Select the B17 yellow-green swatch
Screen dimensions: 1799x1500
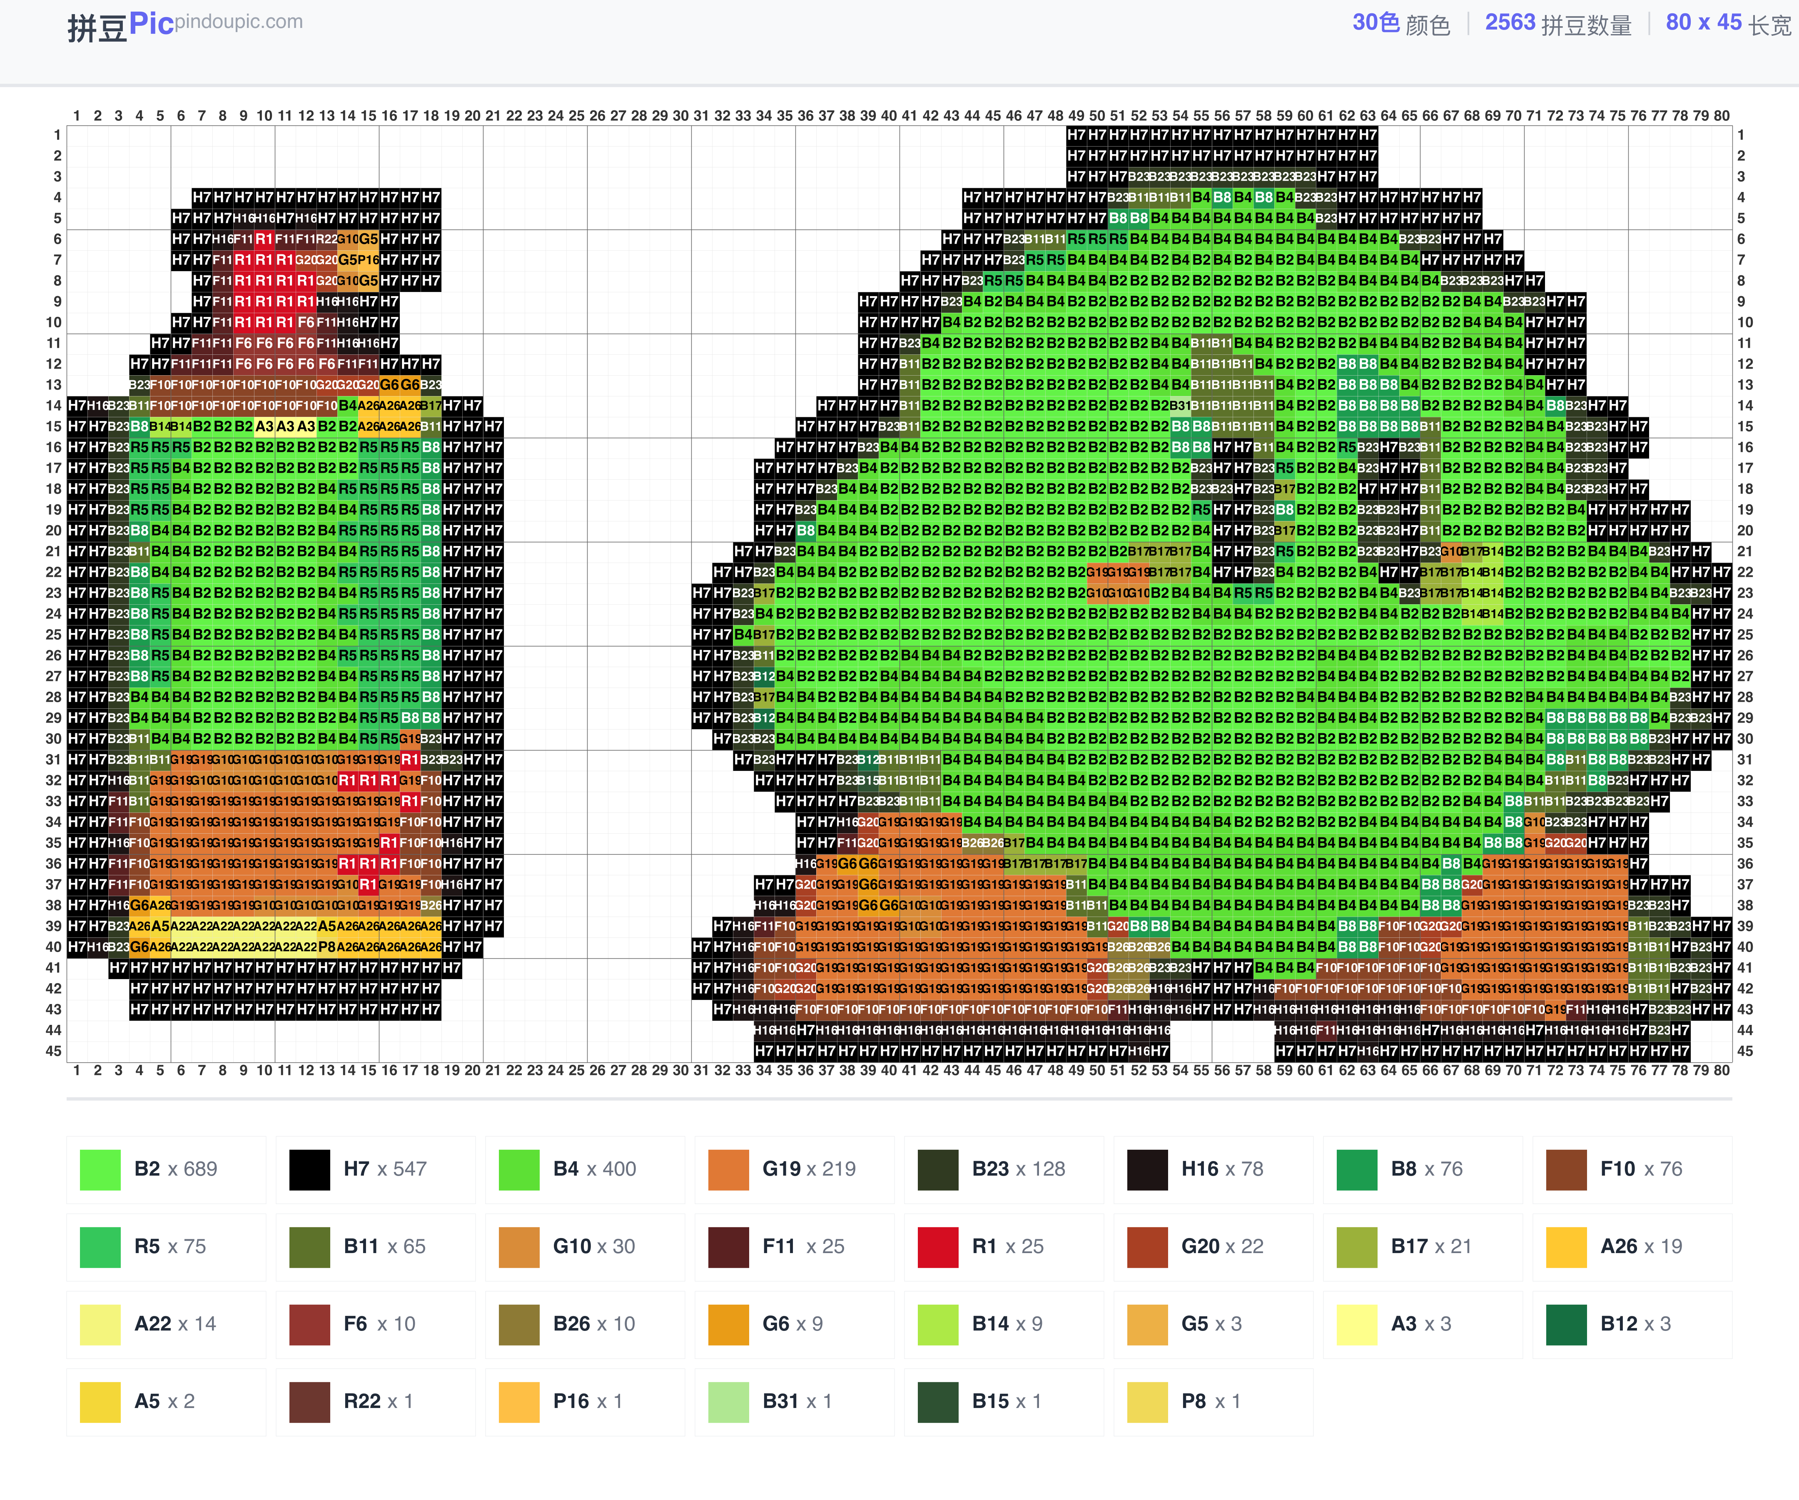pyautogui.click(x=1357, y=1246)
